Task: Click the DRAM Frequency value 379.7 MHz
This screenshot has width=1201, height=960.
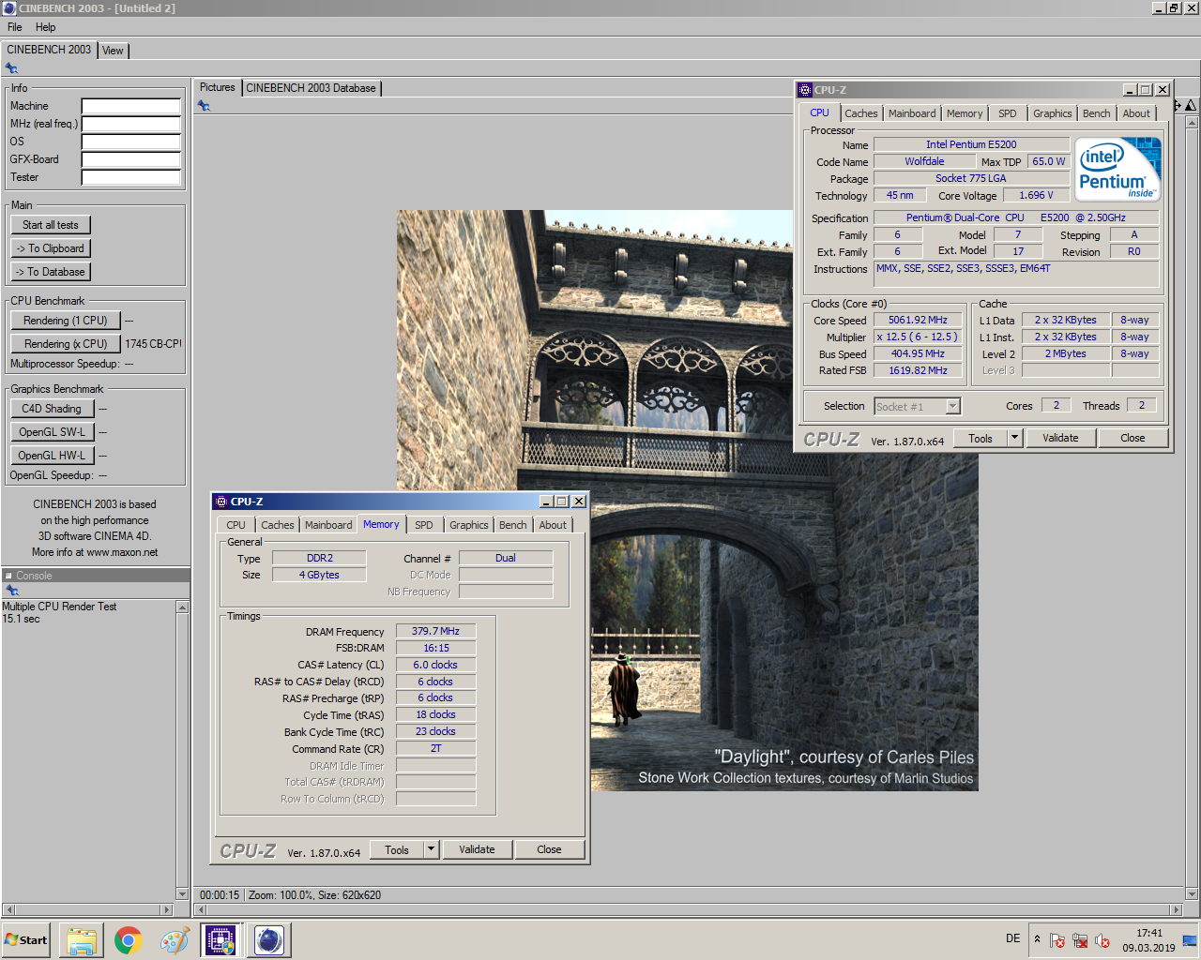Action: pos(435,631)
